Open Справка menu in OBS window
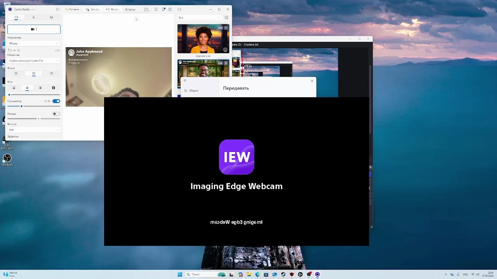Screen dimensions: 497x279 [x=251, y=45]
